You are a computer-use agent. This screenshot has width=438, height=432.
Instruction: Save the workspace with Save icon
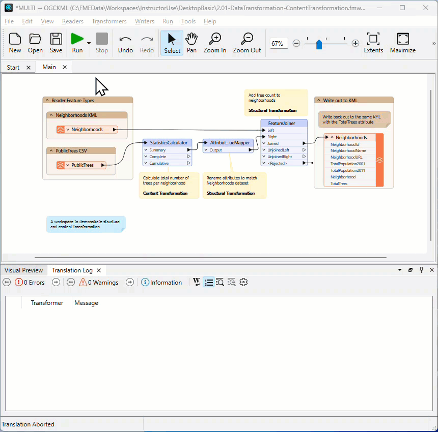(x=56, y=43)
